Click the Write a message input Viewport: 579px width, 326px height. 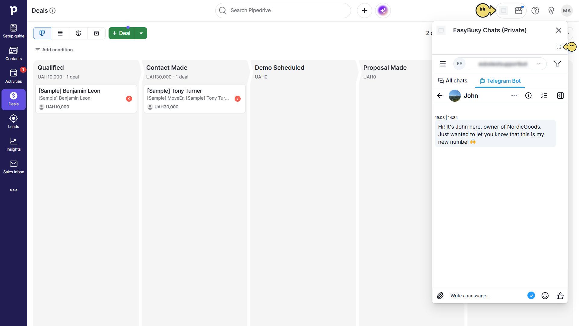click(x=486, y=296)
